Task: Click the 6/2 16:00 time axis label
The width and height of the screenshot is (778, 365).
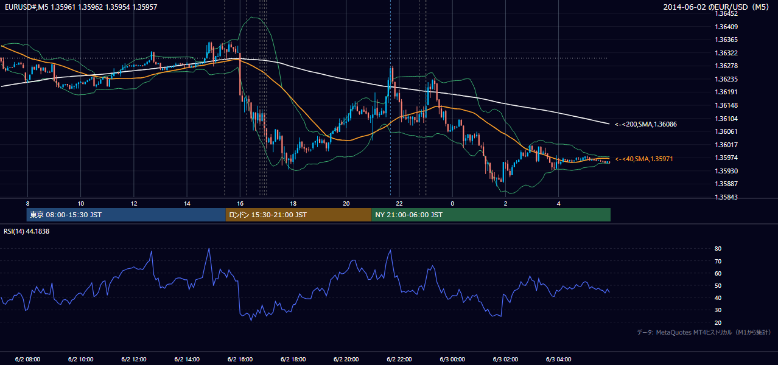Action: point(240,359)
